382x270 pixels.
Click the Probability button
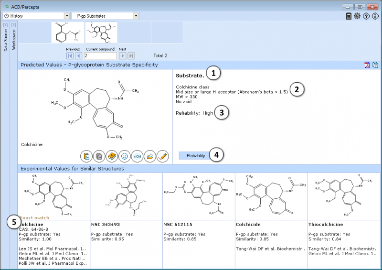[196, 156]
